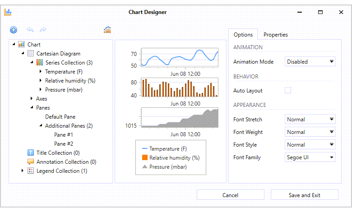Screen dimensions: 352x212
Task: Switch to the Properties tab
Action: [x=275, y=35]
